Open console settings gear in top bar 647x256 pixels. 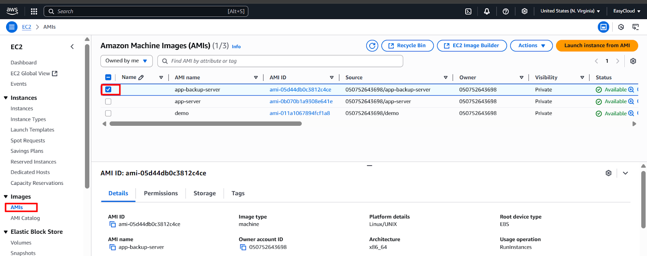click(x=524, y=11)
